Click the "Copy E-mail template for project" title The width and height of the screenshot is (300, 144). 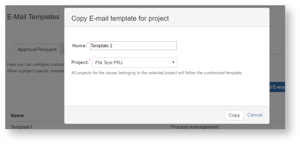coord(120,18)
